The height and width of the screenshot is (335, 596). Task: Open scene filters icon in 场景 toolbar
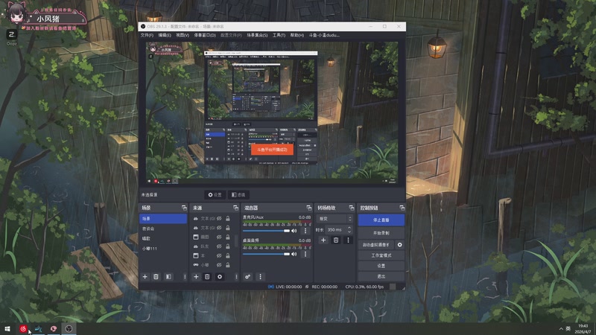point(168,276)
